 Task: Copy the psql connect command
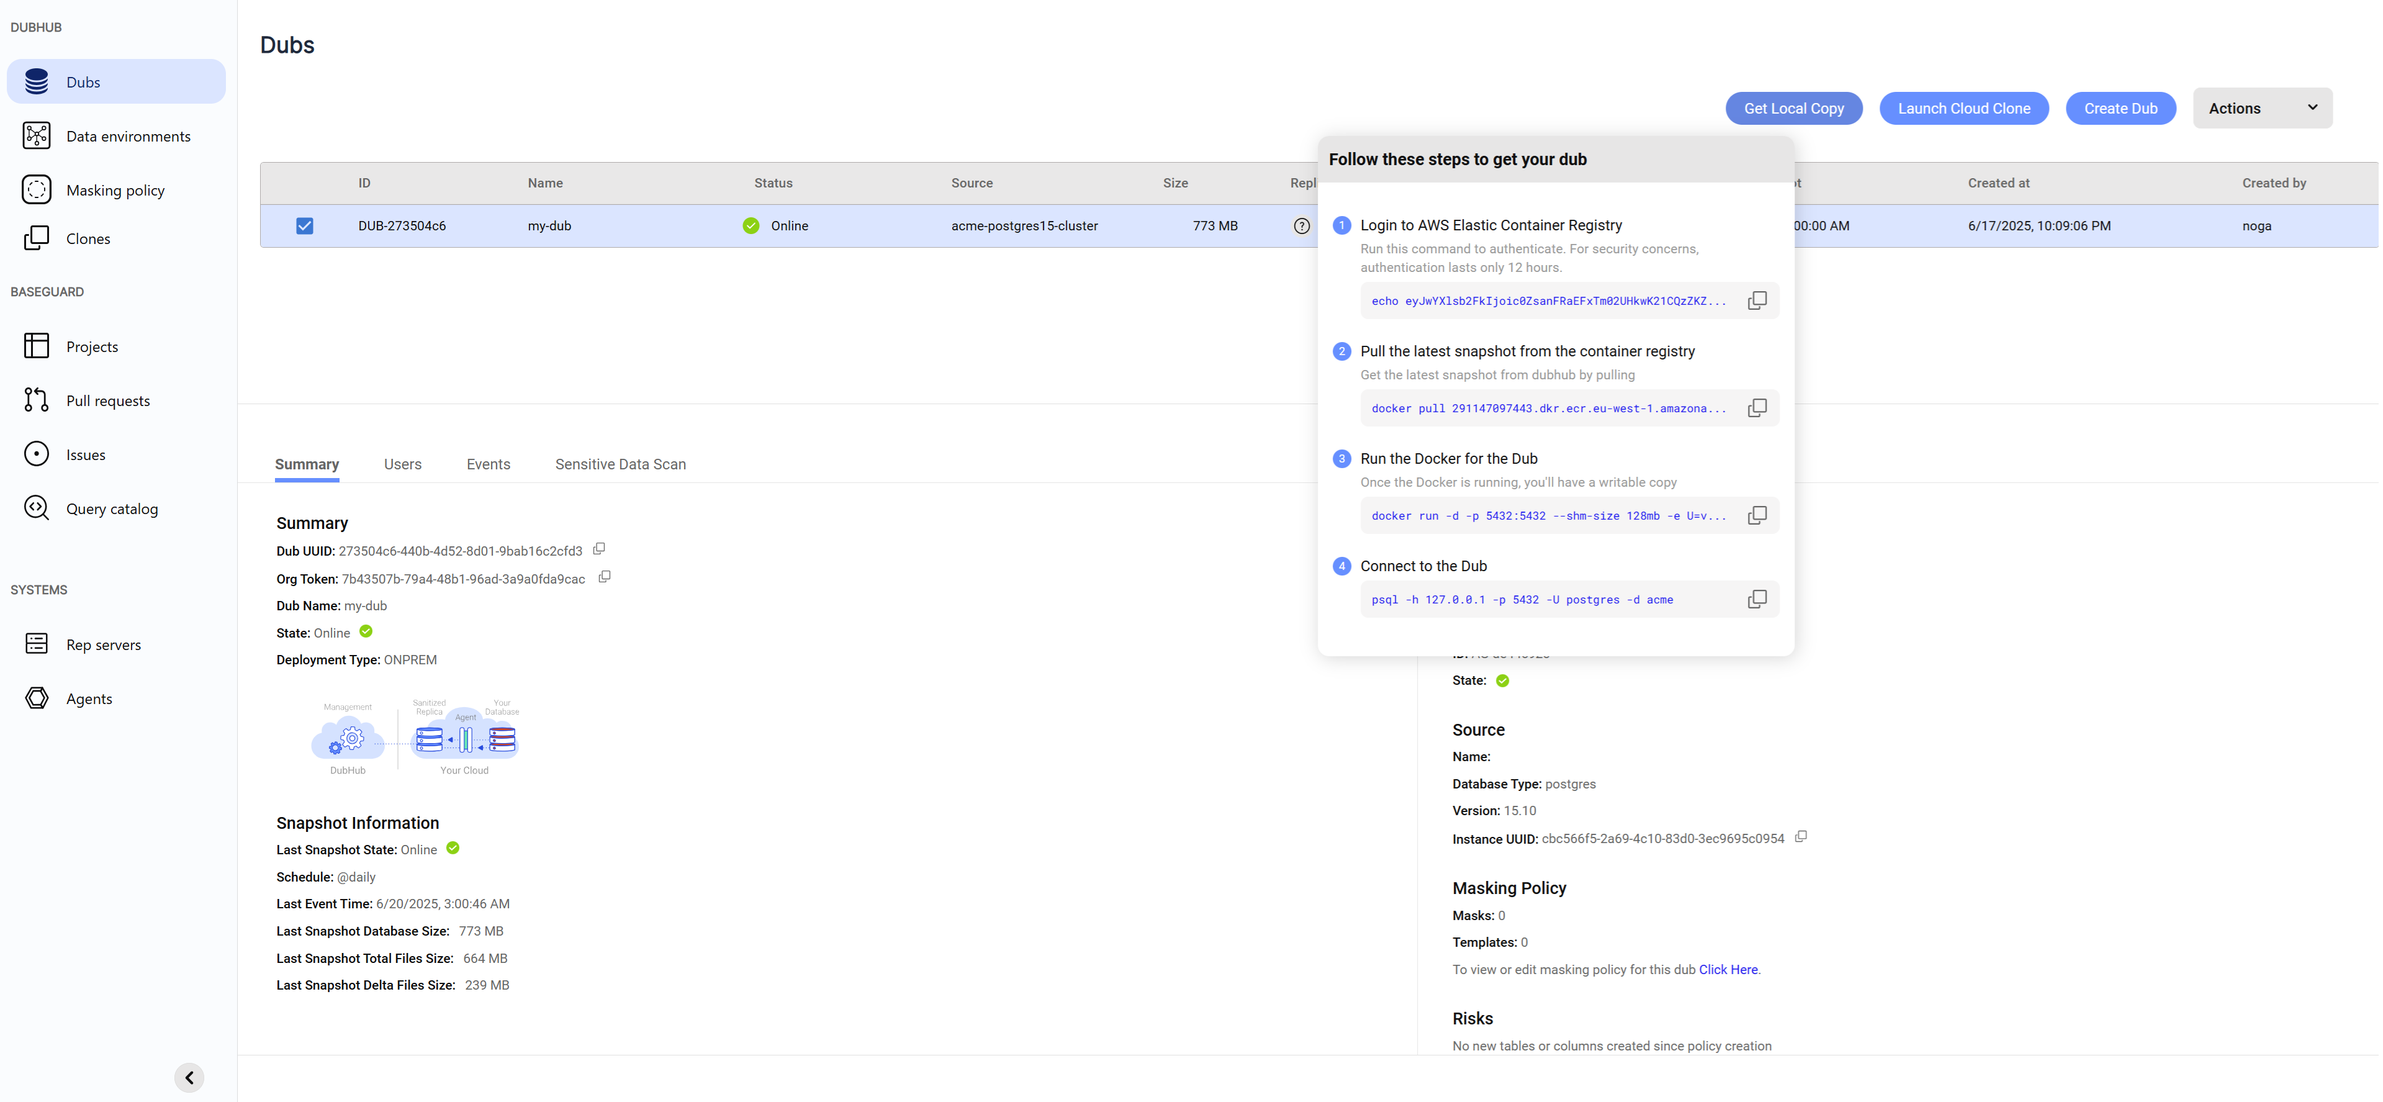coord(1756,600)
